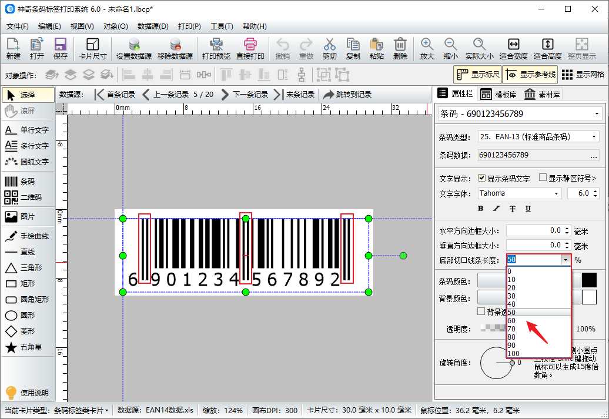Choose 70 from the open dropdown list
The height and width of the screenshot is (419, 609).
click(x=512, y=329)
